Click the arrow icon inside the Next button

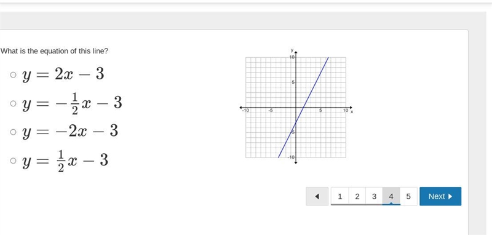tap(451, 196)
